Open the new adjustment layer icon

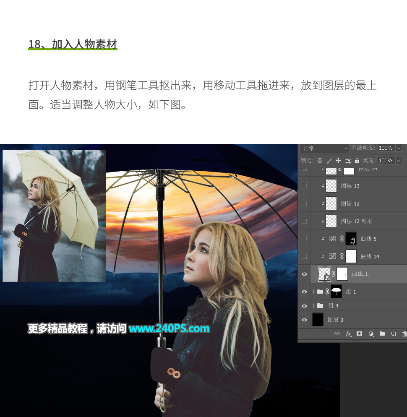pos(371,334)
